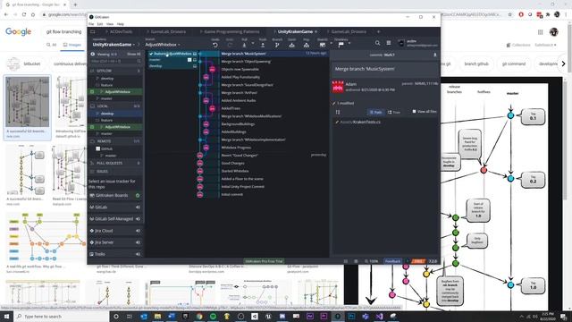This screenshot has width=572, height=322.
Task: Click the Timelines flag icon
Action: click(x=341, y=45)
